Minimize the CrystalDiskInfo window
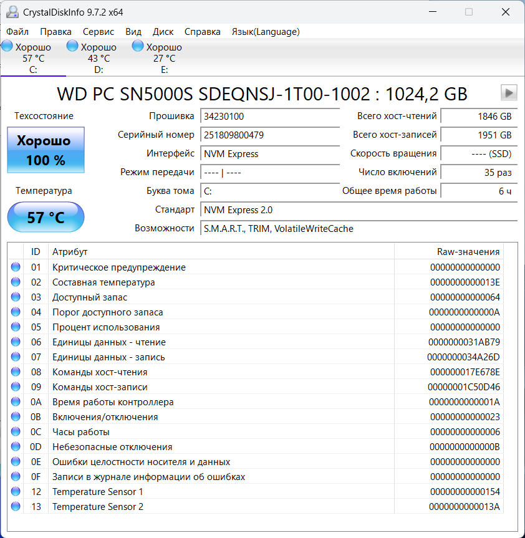Screen dimensions: 525x538 point(433,12)
